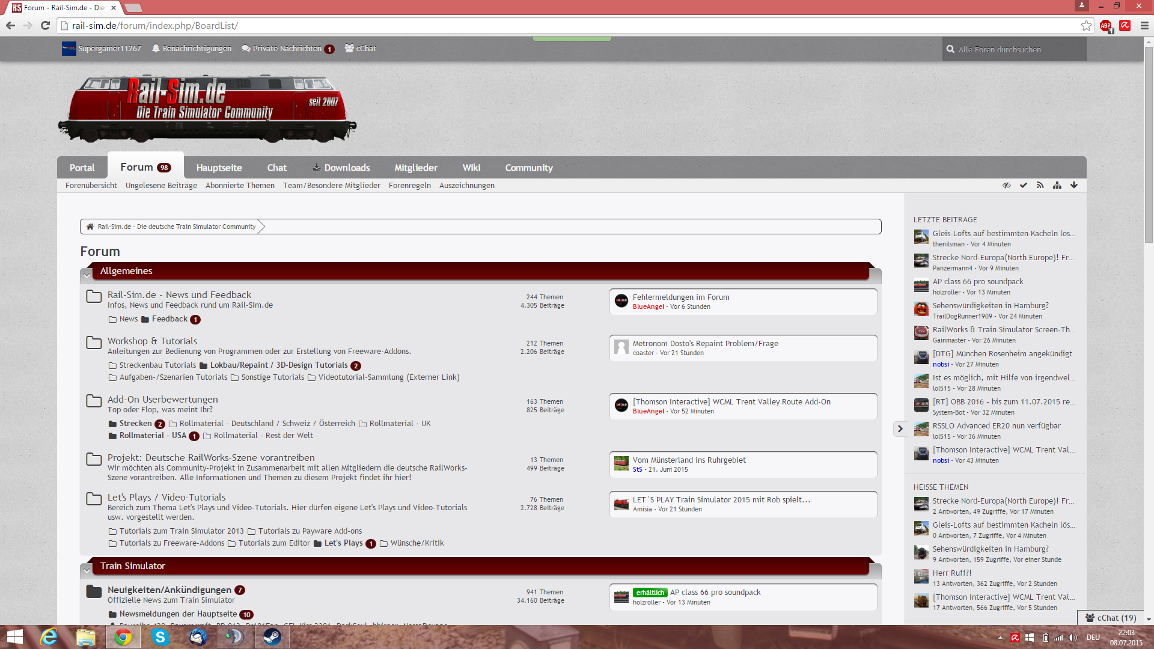Toggle the hidden forums eye icon
The height and width of the screenshot is (649, 1154).
(1006, 185)
